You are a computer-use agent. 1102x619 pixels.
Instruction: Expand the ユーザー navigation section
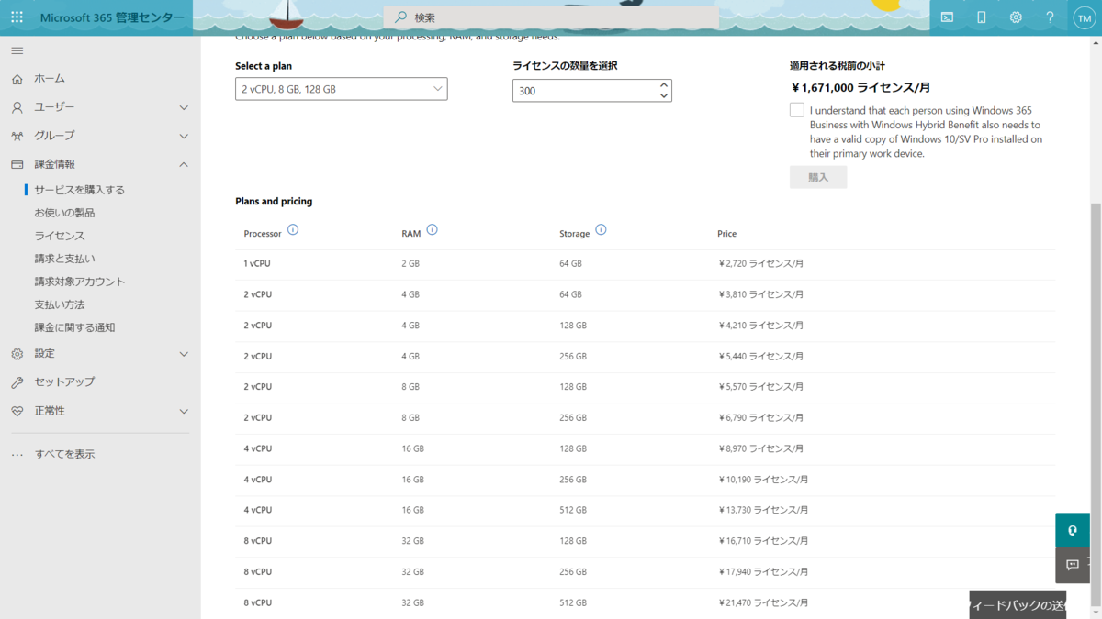pyautogui.click(x=184, y=107)
